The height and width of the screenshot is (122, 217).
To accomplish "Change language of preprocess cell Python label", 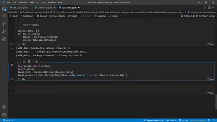I will point(210,44).
